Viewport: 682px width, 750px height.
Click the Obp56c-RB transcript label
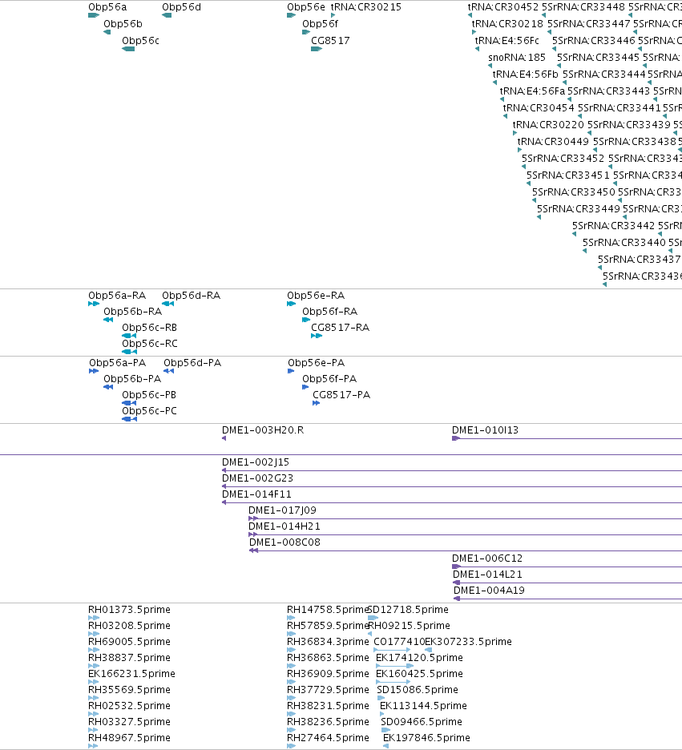[x=150, y=328]
